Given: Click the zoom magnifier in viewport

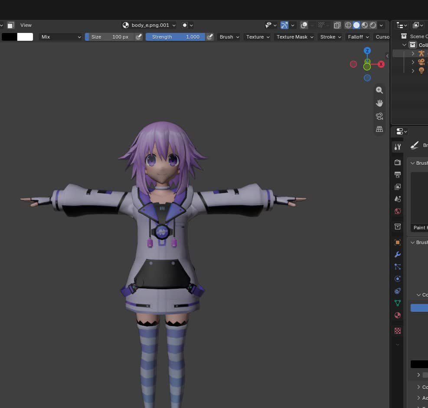Looking at the screenshot, I should (379, 90).
